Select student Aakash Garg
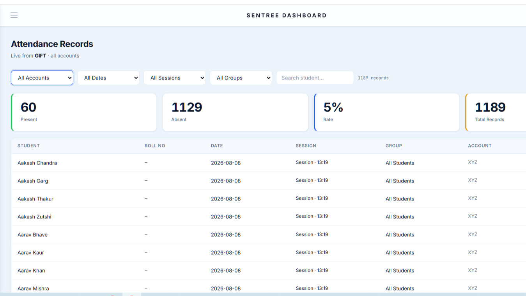 [33, 181]
